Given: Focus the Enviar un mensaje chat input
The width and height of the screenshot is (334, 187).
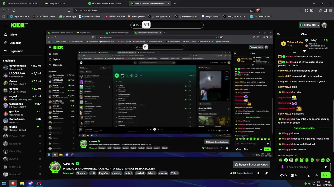Looking at the screenshot, I should pos(304,167).
